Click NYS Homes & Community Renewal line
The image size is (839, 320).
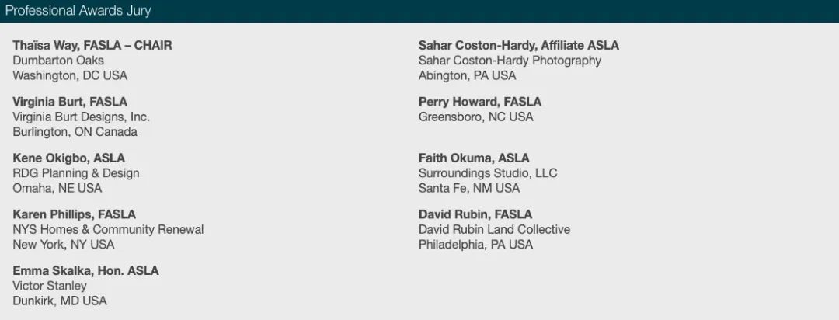(108, 230)
